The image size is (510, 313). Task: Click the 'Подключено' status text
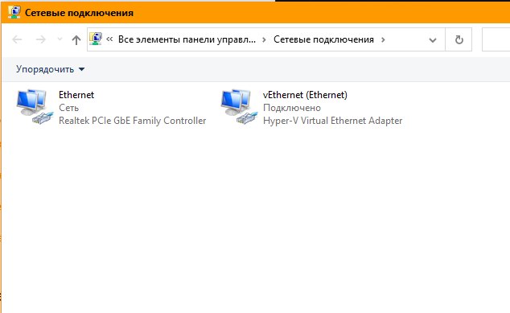(292, 108)
